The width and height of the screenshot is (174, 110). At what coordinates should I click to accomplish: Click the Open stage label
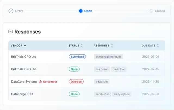click(88, 11)
